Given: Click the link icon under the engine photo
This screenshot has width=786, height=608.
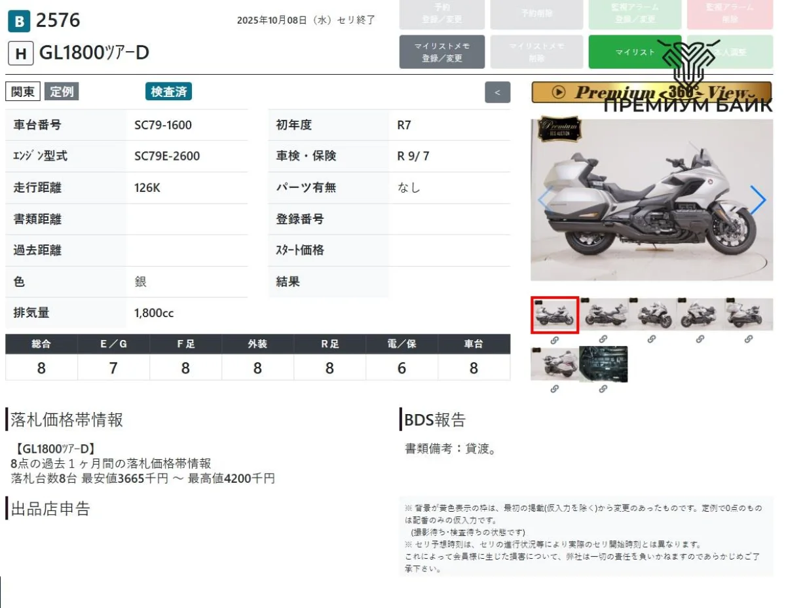Looking at the screenshot, I should click(603, 389).
